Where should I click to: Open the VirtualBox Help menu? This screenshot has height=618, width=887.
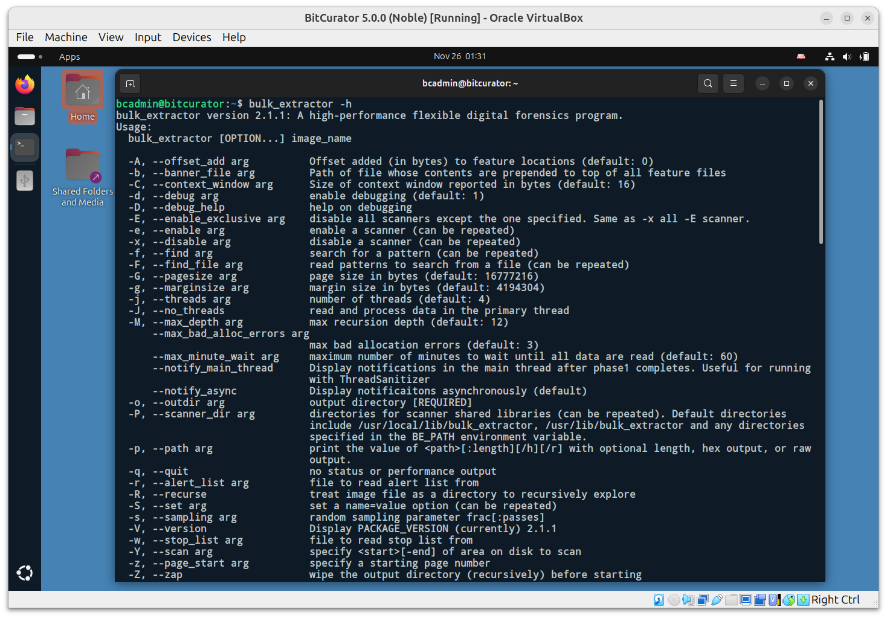[234, 37]
